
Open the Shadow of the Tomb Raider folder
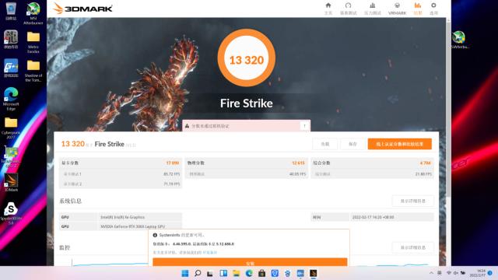click(x=33, y=71)
